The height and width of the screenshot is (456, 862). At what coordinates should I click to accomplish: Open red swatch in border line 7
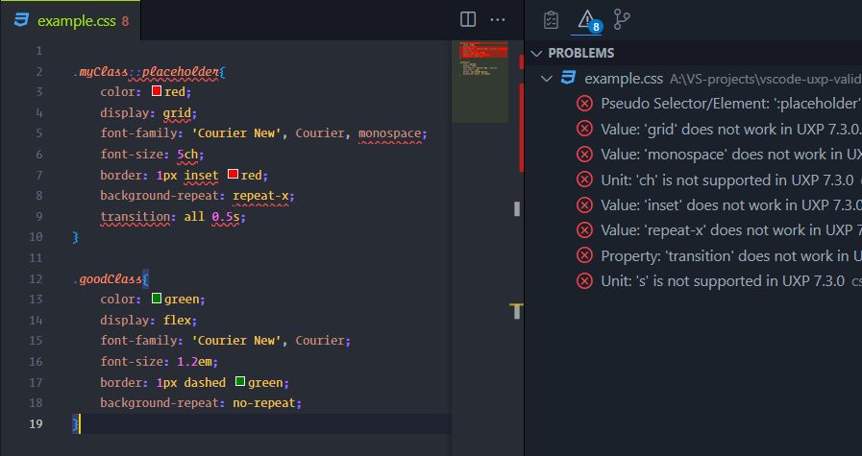pos(233,174)
